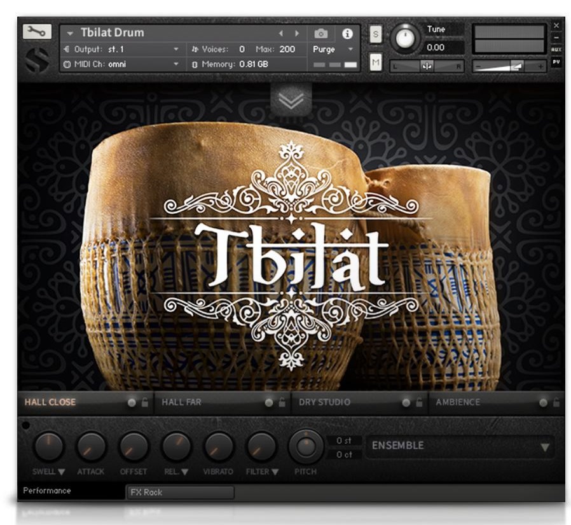The height and width of the screenshot is (525, 571).
Task: Click the Attack knob
Action: (x=91, y=447)
